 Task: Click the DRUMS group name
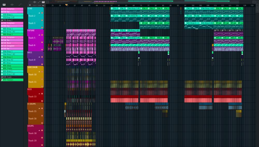31,126
